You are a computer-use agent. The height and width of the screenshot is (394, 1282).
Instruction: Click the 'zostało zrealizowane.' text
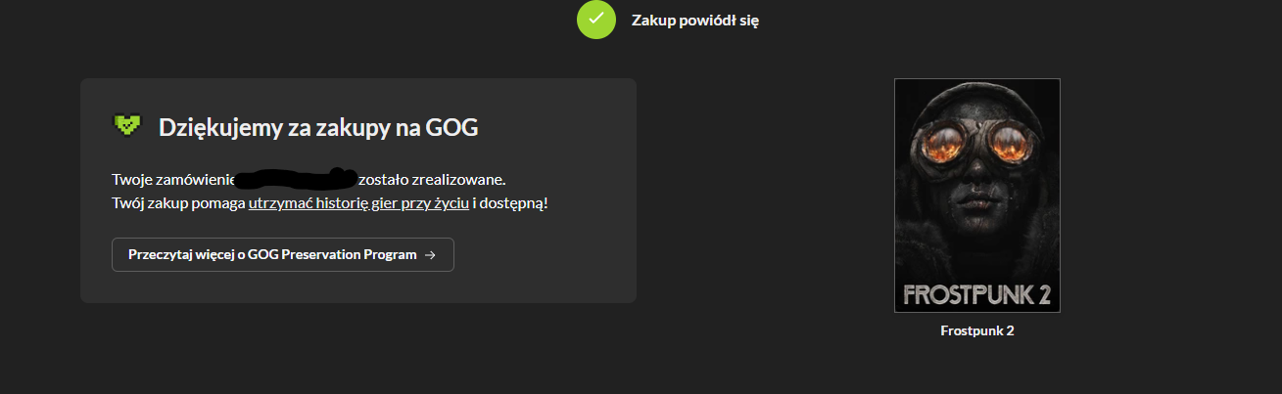[432, 180]
